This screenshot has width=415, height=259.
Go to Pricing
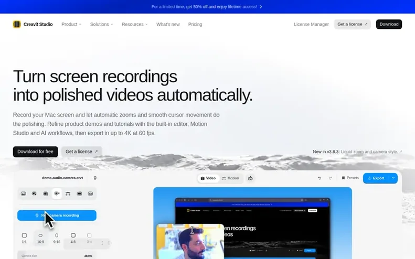point(195,24)
